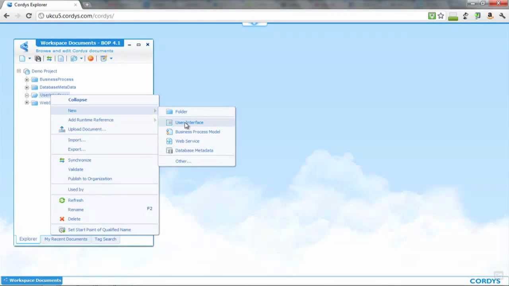Collapse the Demo Project tree node
The height and width of the screenshot is (286, 509).
(19, 71)
